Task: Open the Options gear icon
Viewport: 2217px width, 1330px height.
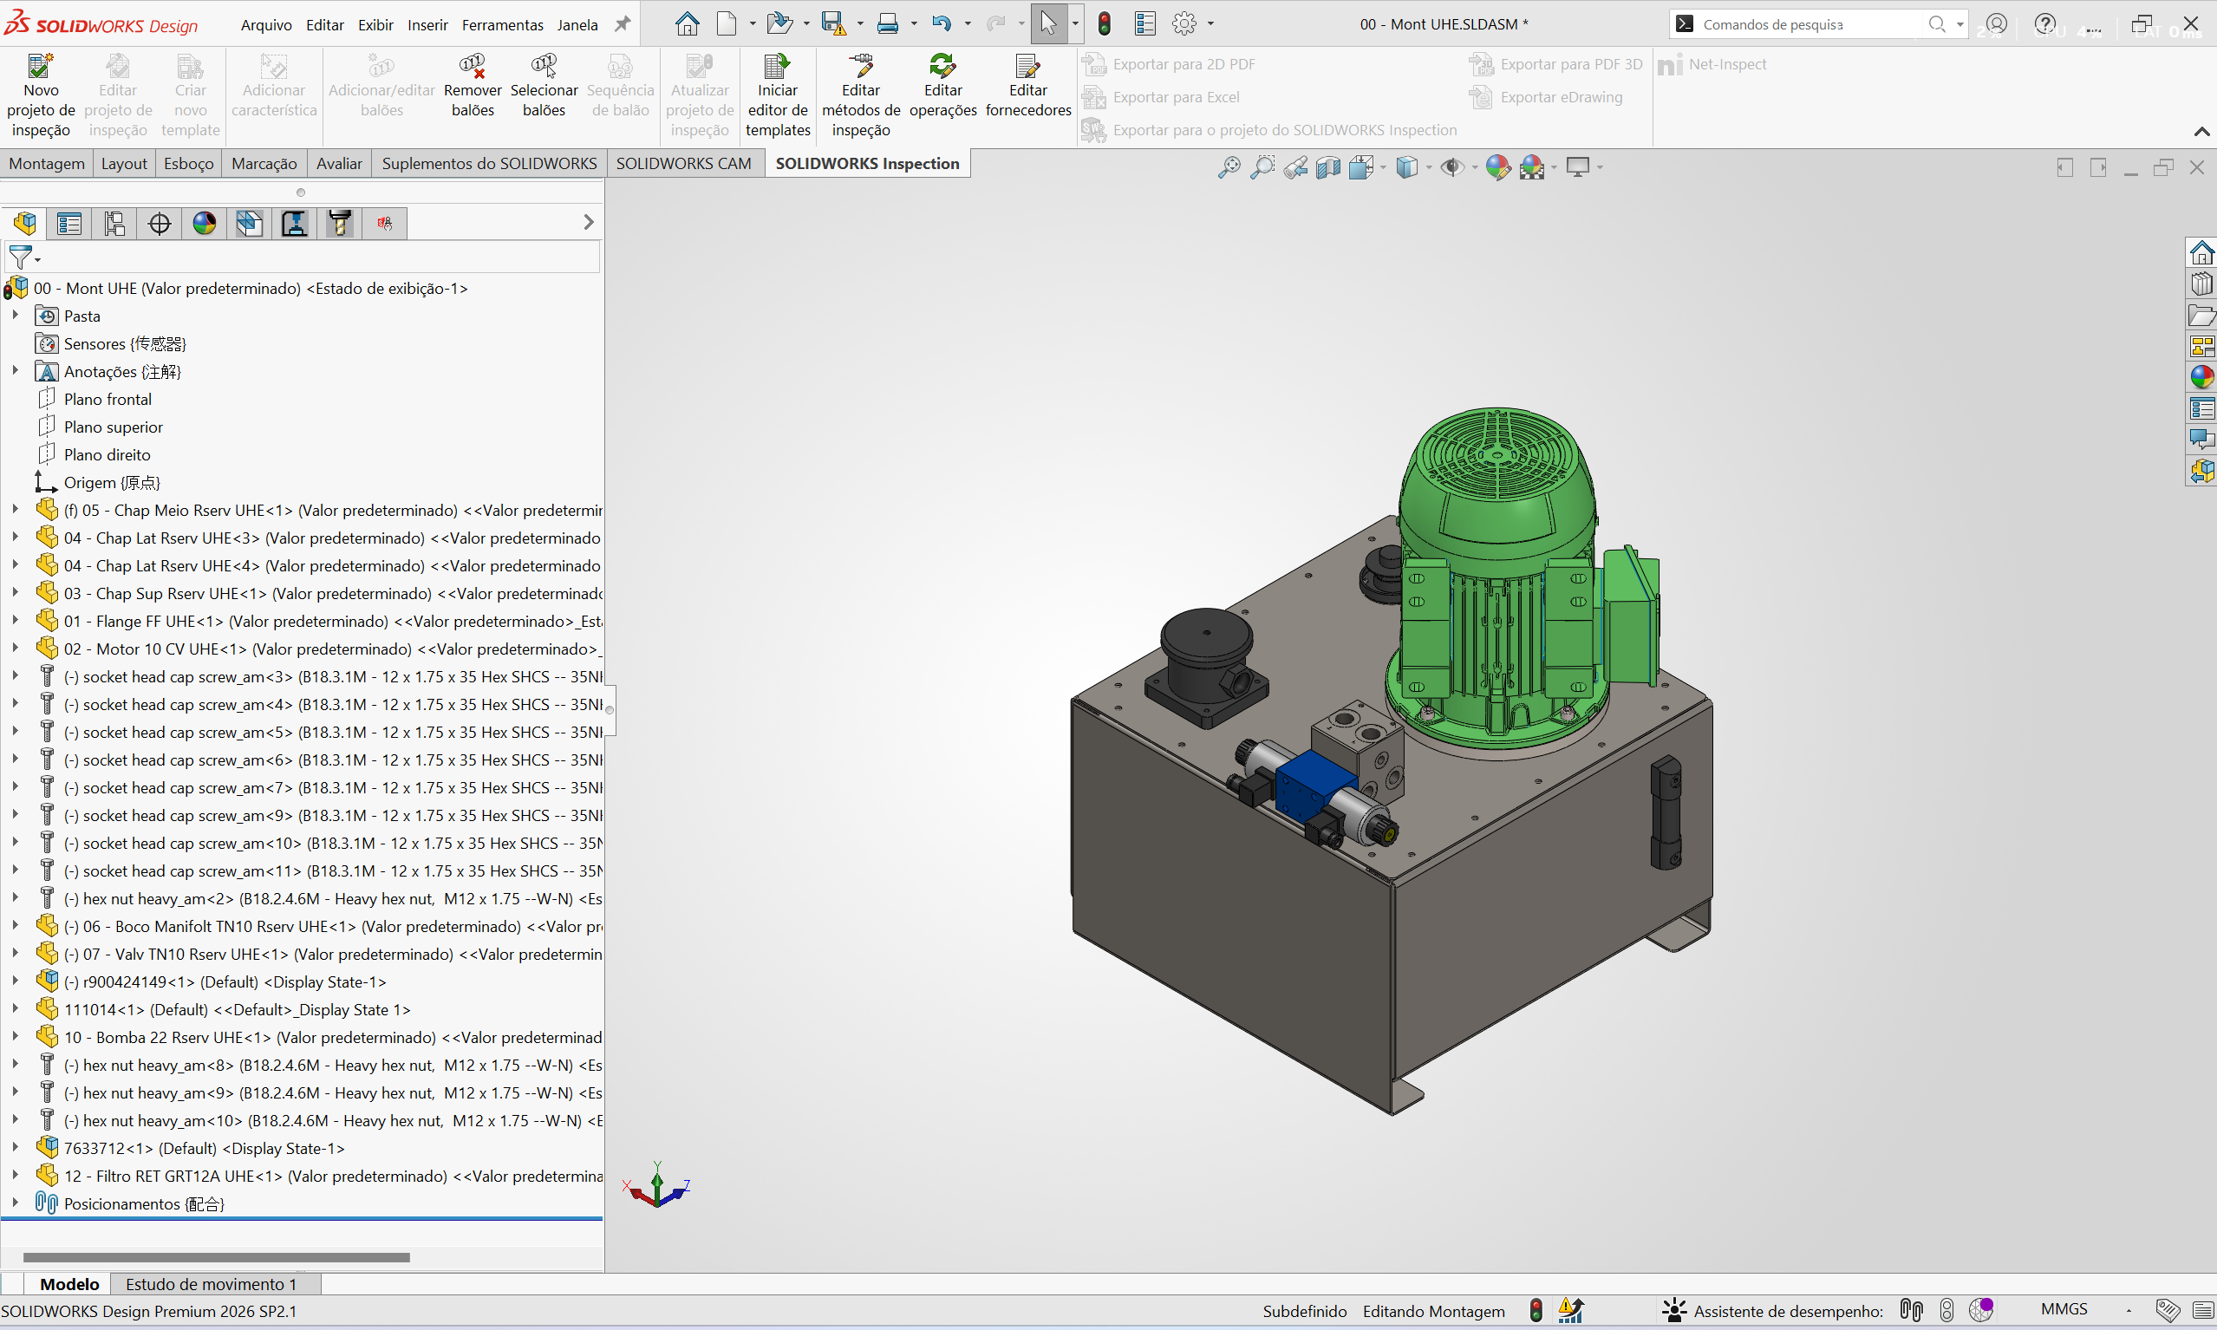Action: coord(1183,24)
